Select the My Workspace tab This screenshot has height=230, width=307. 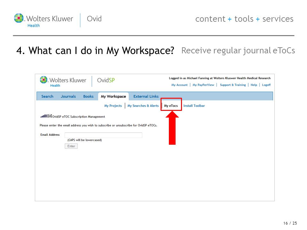tap(113, 96)
